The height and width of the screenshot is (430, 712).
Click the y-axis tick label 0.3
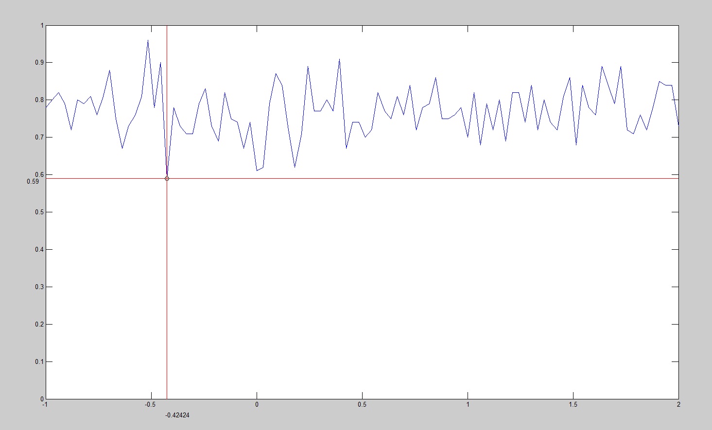pyautogui.click(x=39, y=287)
